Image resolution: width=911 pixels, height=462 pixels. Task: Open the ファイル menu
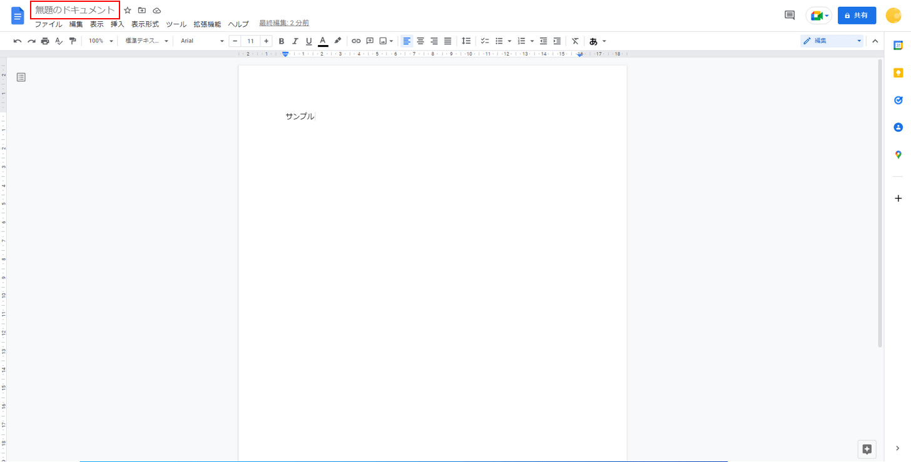click(x=48, y=24)
